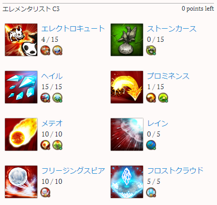Open the フロストクラウド skill name link
The width and height of the screenshot is (217, 205).
175,171
